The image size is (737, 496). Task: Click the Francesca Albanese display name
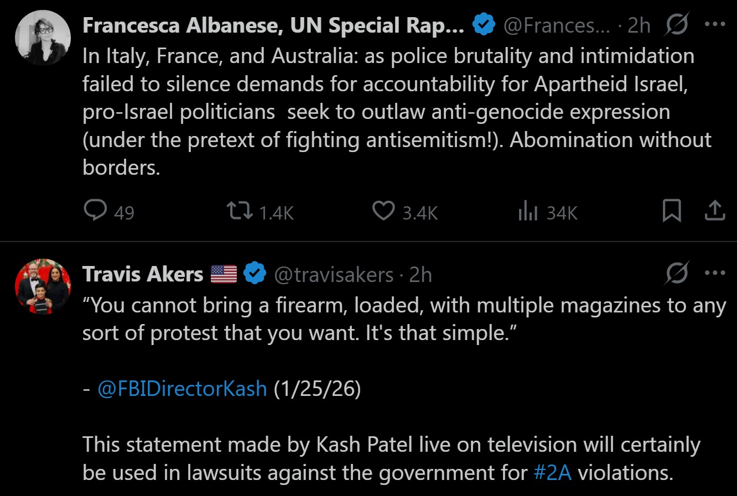click(x=273, y=25)
